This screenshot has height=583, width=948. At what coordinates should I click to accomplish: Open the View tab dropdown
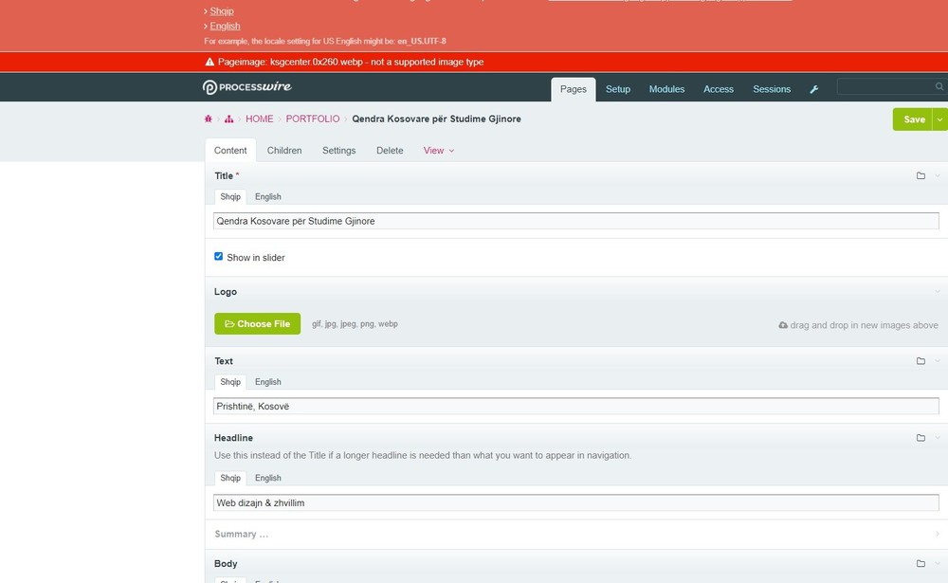tap(439, 151)
